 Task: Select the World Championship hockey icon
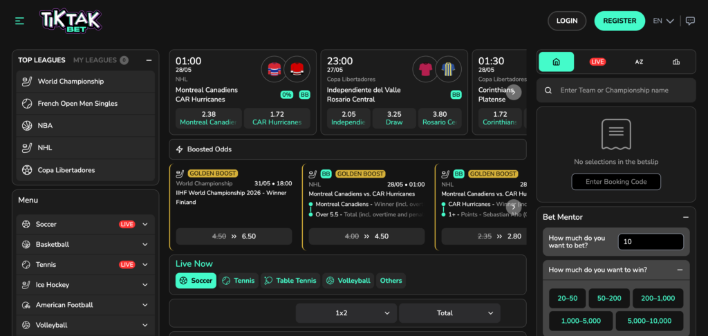pyautogui.click(x=27, y=82)
